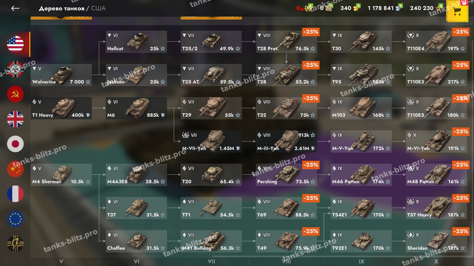This screenshot has height=266, width=474.
Task: Select the USSR nation flag
Action: (16, 94)
